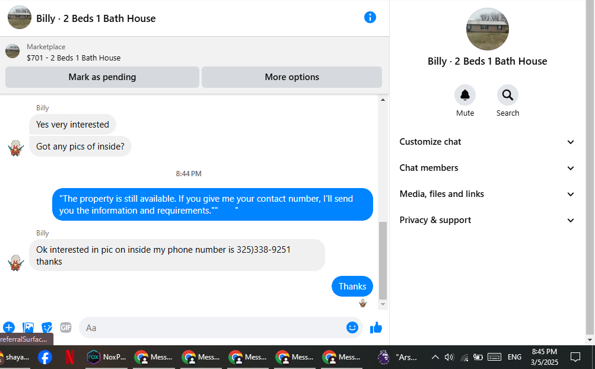Mute this conversation with the bell icon
This screenshot has width=595, height=369.
465,95
